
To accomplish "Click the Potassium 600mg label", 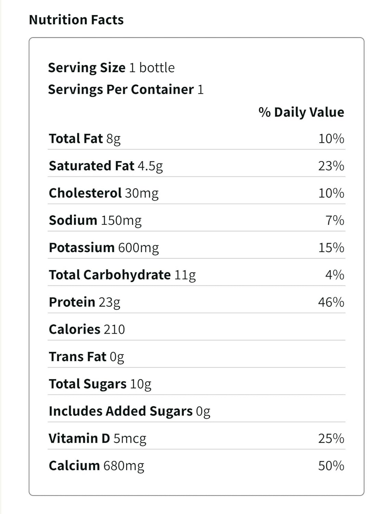I will point(104,247).
